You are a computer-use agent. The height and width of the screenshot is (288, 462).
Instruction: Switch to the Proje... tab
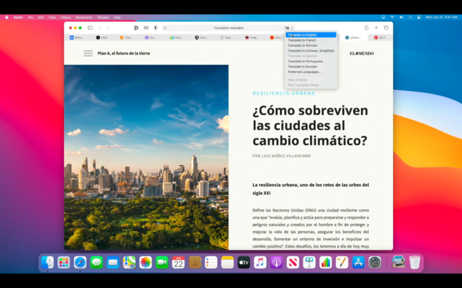tap(252, 37)
